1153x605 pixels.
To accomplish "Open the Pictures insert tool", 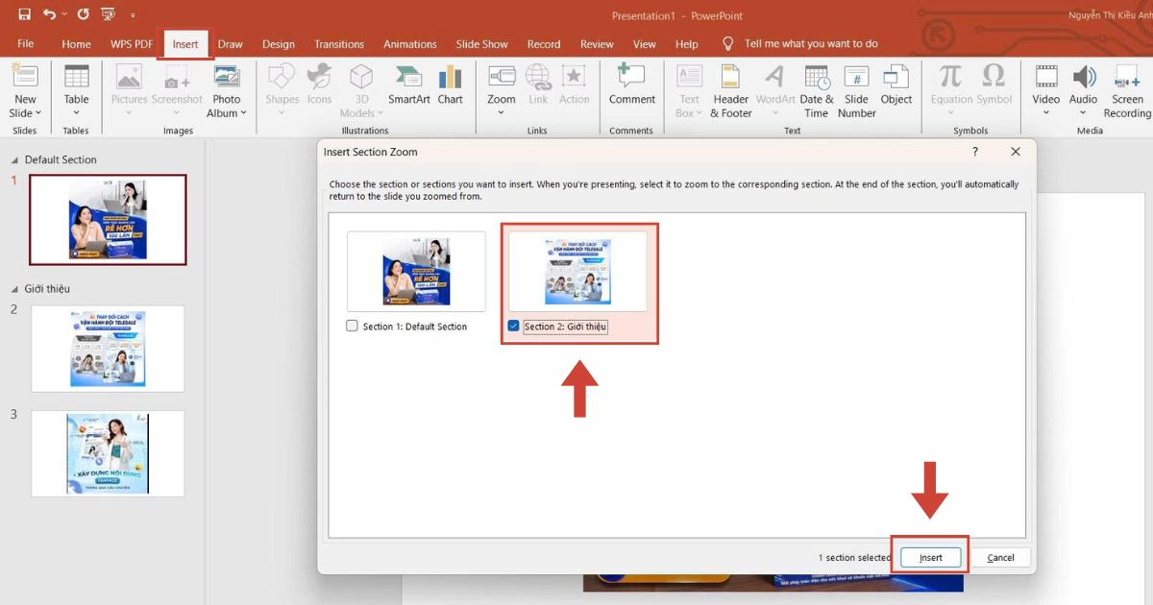I will 129,91.
